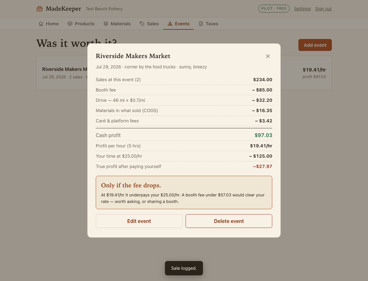Select the Events tab

[x=178, y=24]
